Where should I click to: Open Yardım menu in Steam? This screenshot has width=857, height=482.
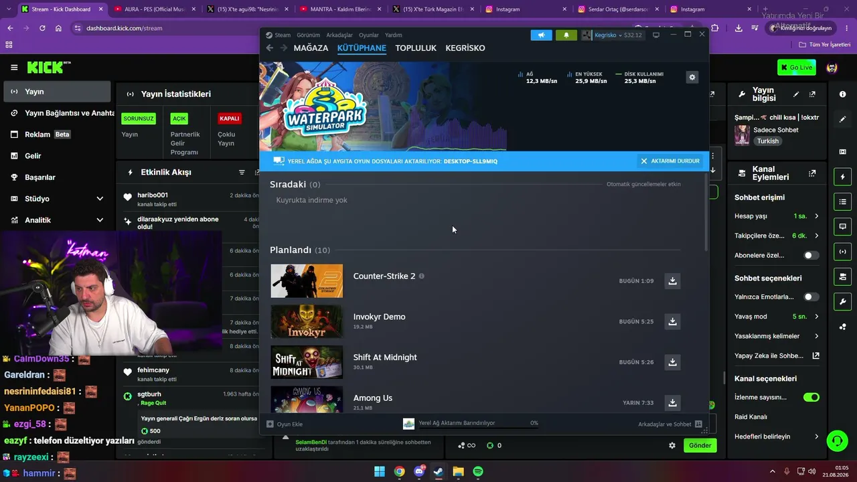(x=394, y=35)
